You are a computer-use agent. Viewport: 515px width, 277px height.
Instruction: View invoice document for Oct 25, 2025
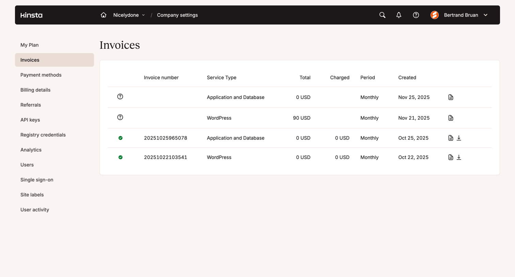[x=451, y=138]
